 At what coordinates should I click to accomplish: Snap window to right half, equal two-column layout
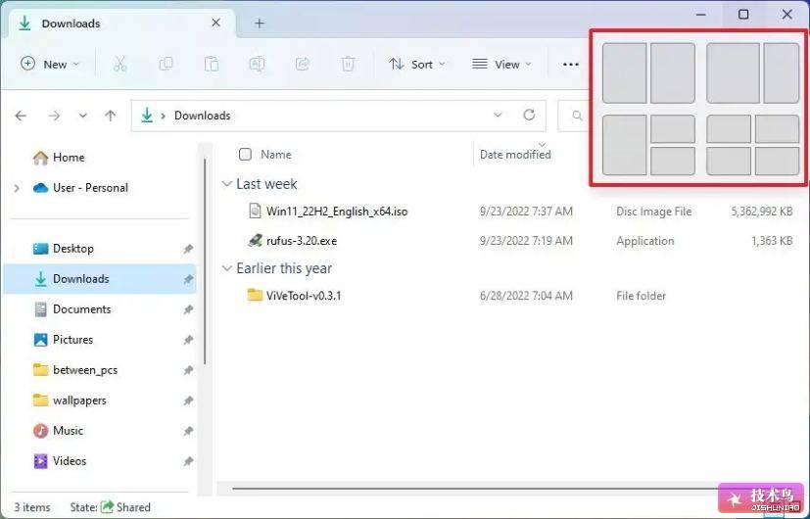tap(673, 72)
